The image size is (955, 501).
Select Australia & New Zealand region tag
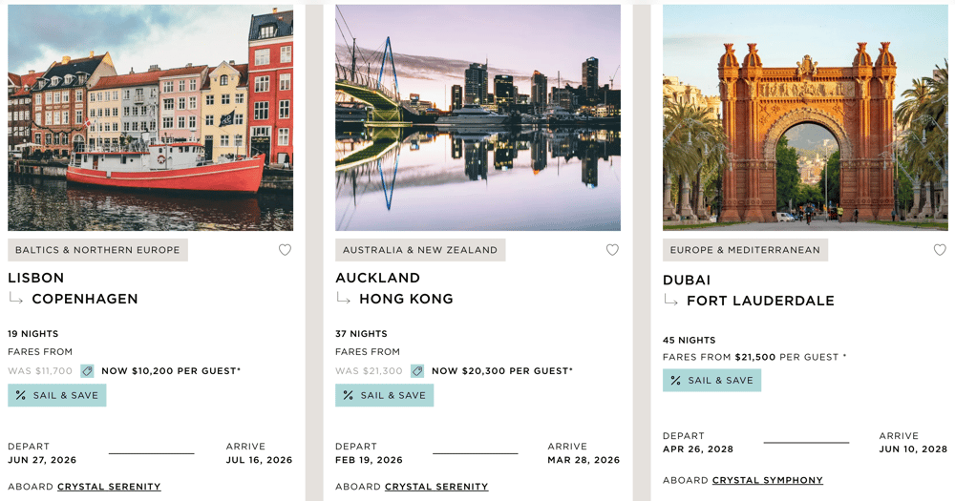click(420, 250)
